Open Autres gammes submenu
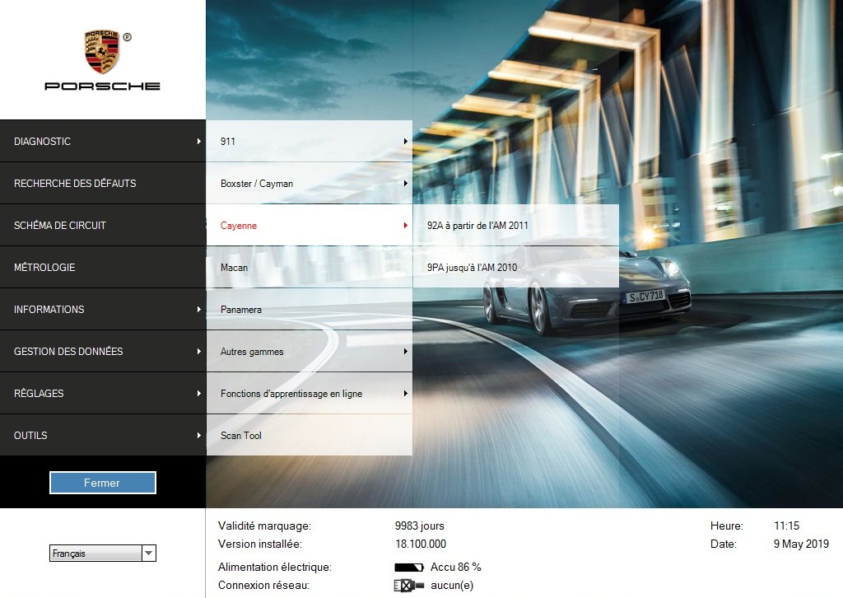 click(310, 351)
